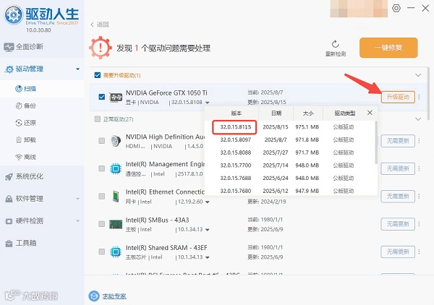Click the Intel SMBus motherboard icon
The width and height of the screenshot is (434, 305).
(116, 224)
